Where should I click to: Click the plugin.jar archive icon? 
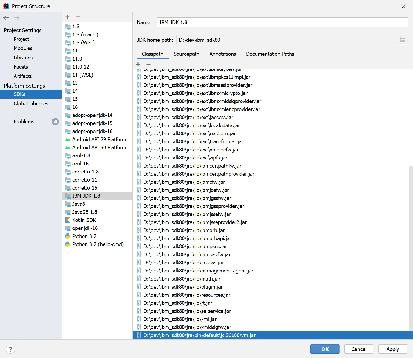click(139, 287)
